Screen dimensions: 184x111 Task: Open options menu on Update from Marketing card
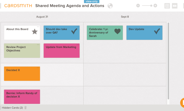point(78,45)
